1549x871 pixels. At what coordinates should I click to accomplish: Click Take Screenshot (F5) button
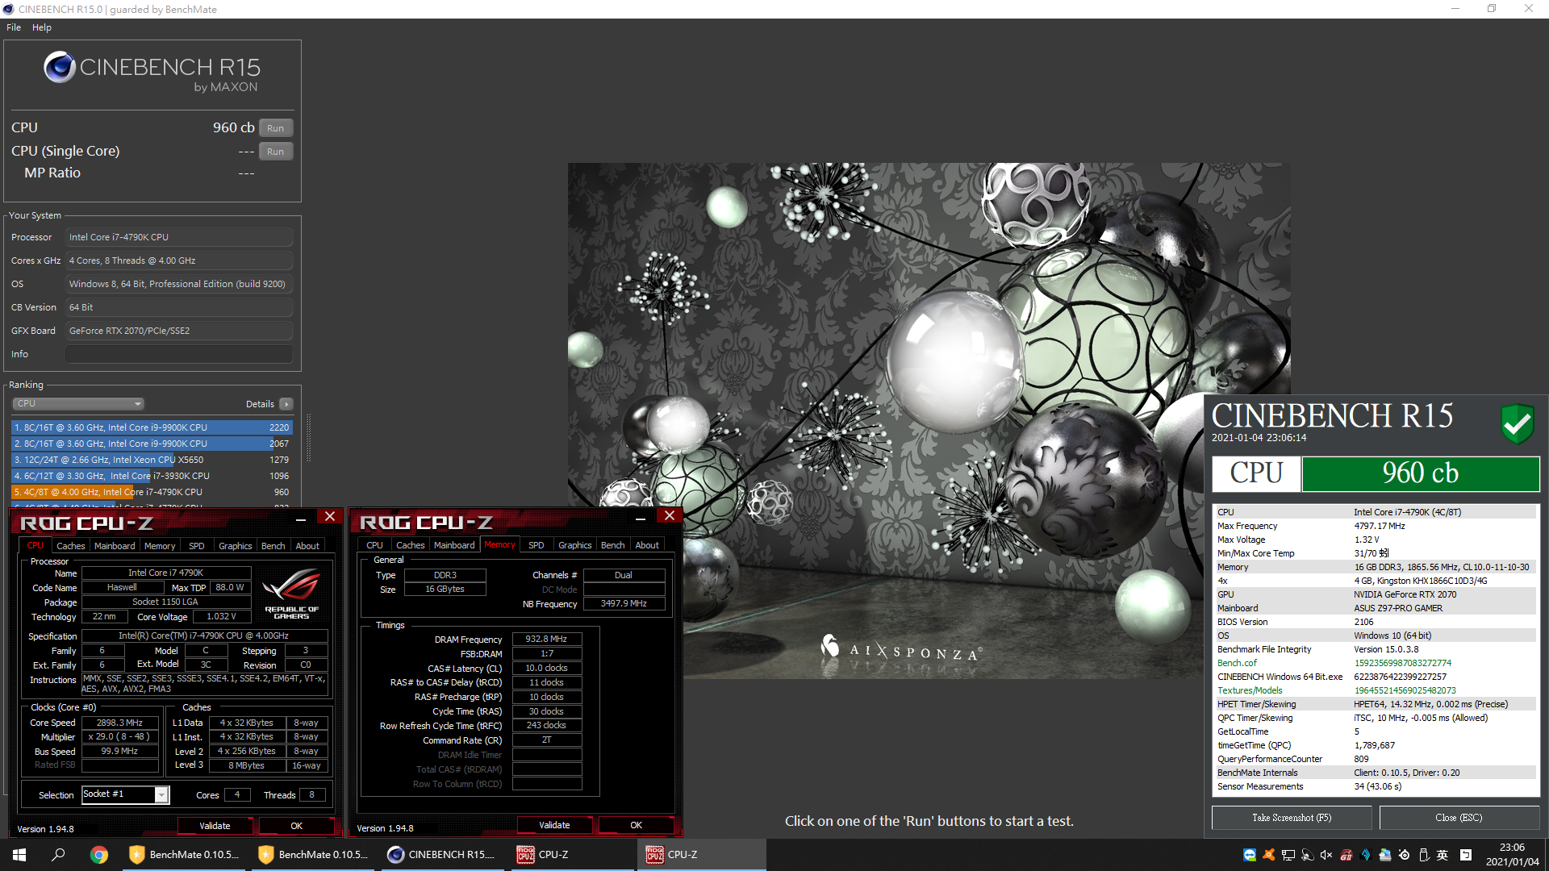[x=1292, y=818]
